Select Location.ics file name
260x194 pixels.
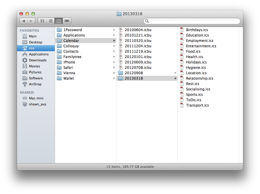tap(196, 73)
